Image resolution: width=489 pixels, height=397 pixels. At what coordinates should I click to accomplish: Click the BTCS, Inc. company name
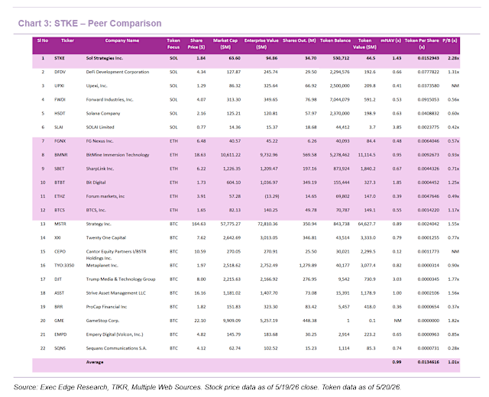coord(96,210)
